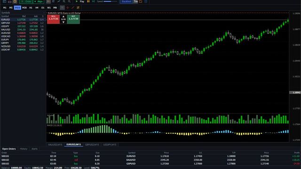Select GBPJPY in Symbols list
301x169 pixels.
23,43
